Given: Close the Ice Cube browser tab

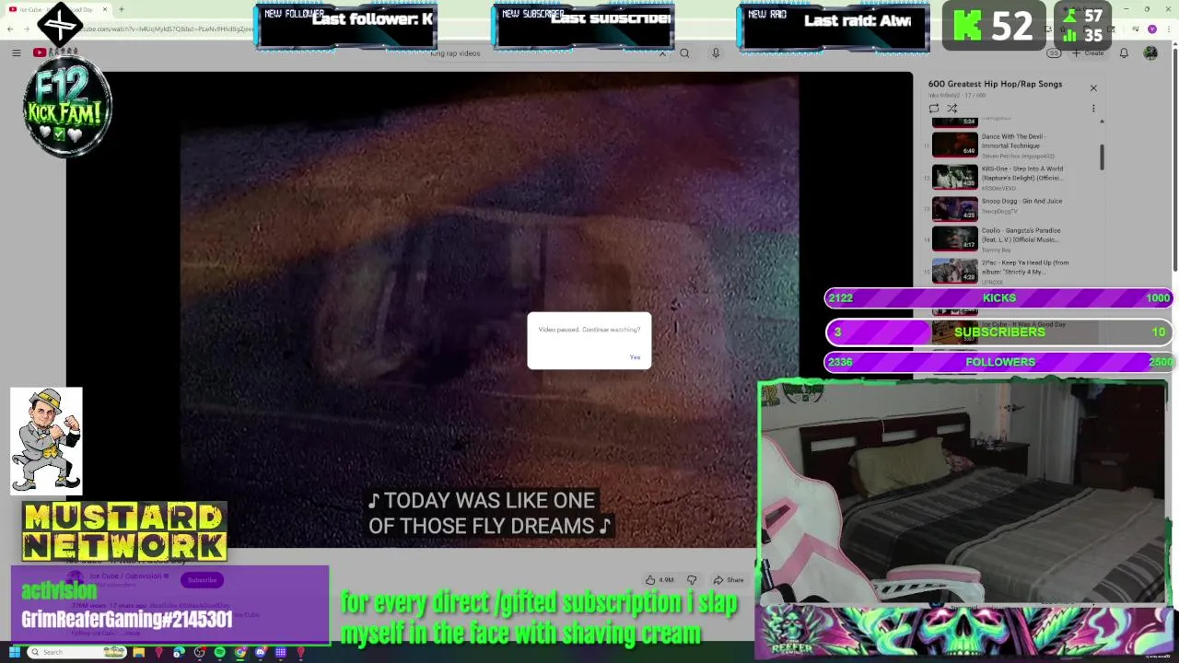Looking at the screenshot, I should 105,10.
